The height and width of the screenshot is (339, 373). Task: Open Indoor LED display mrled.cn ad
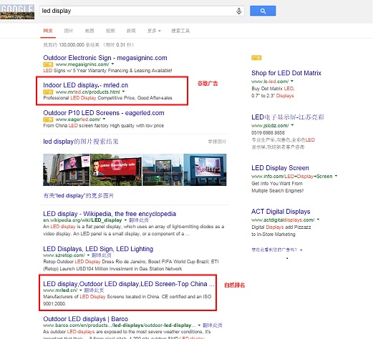[x=86, y=85]
